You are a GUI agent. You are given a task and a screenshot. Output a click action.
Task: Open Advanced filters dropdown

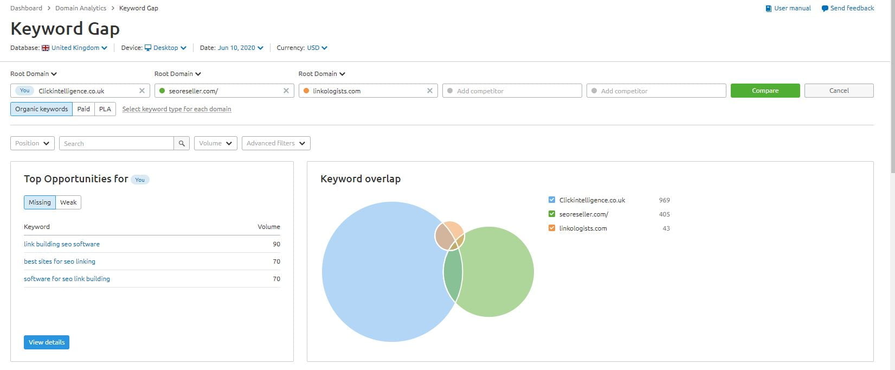(275, 143)
